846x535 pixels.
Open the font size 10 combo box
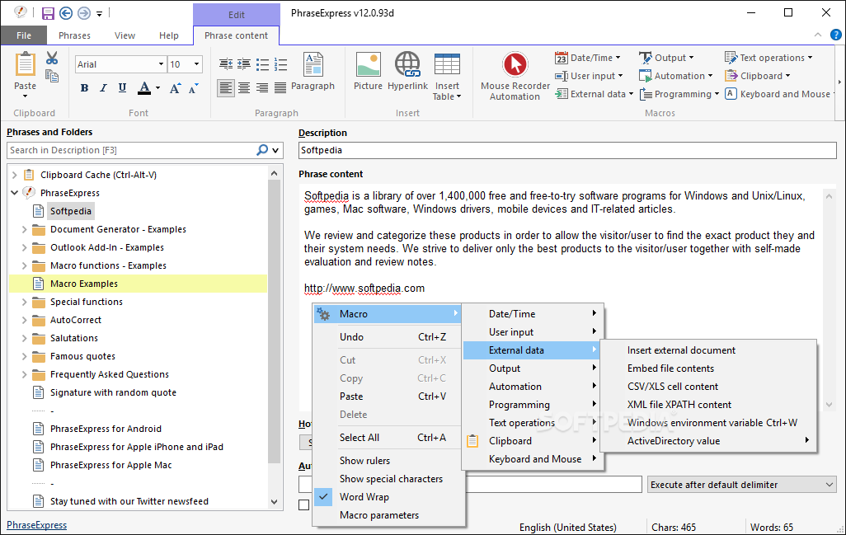tap(185, 64)
